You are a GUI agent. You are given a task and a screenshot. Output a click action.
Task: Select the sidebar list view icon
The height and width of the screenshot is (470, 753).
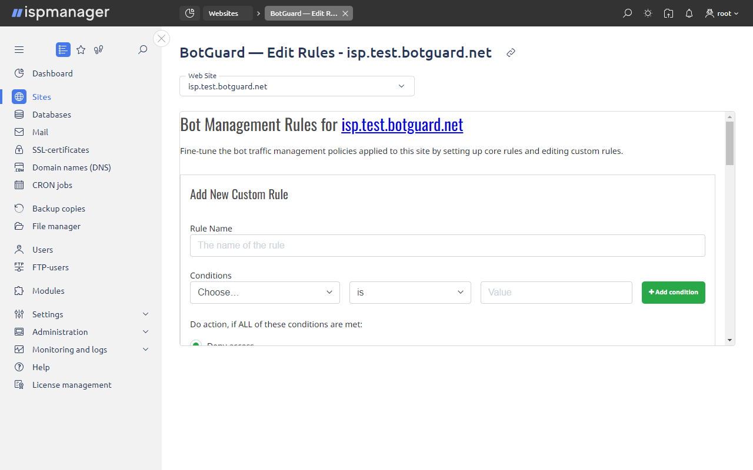click(x=63, y=50)
